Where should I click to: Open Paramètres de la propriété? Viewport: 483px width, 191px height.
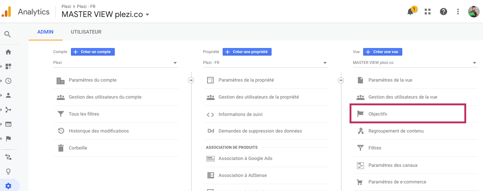click(x=266, y=80)
